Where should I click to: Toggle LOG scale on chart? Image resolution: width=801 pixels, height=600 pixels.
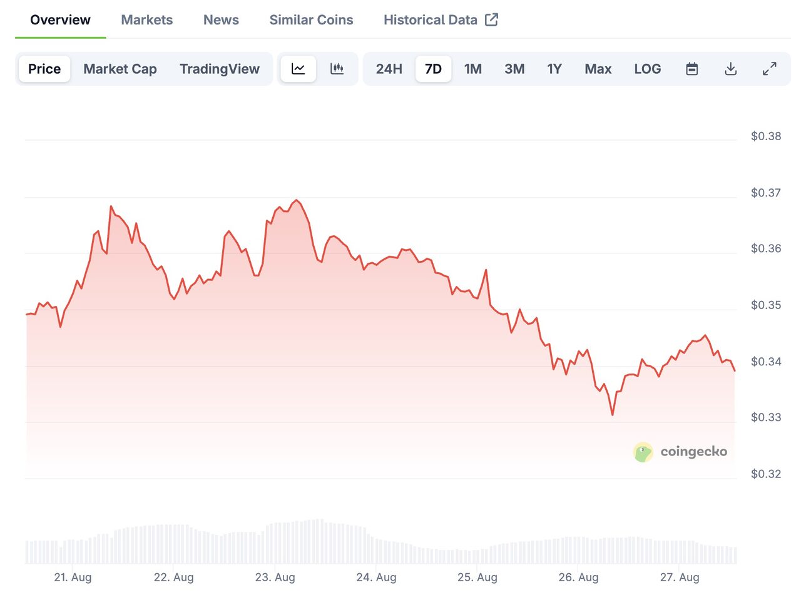(x=647, y=69)
